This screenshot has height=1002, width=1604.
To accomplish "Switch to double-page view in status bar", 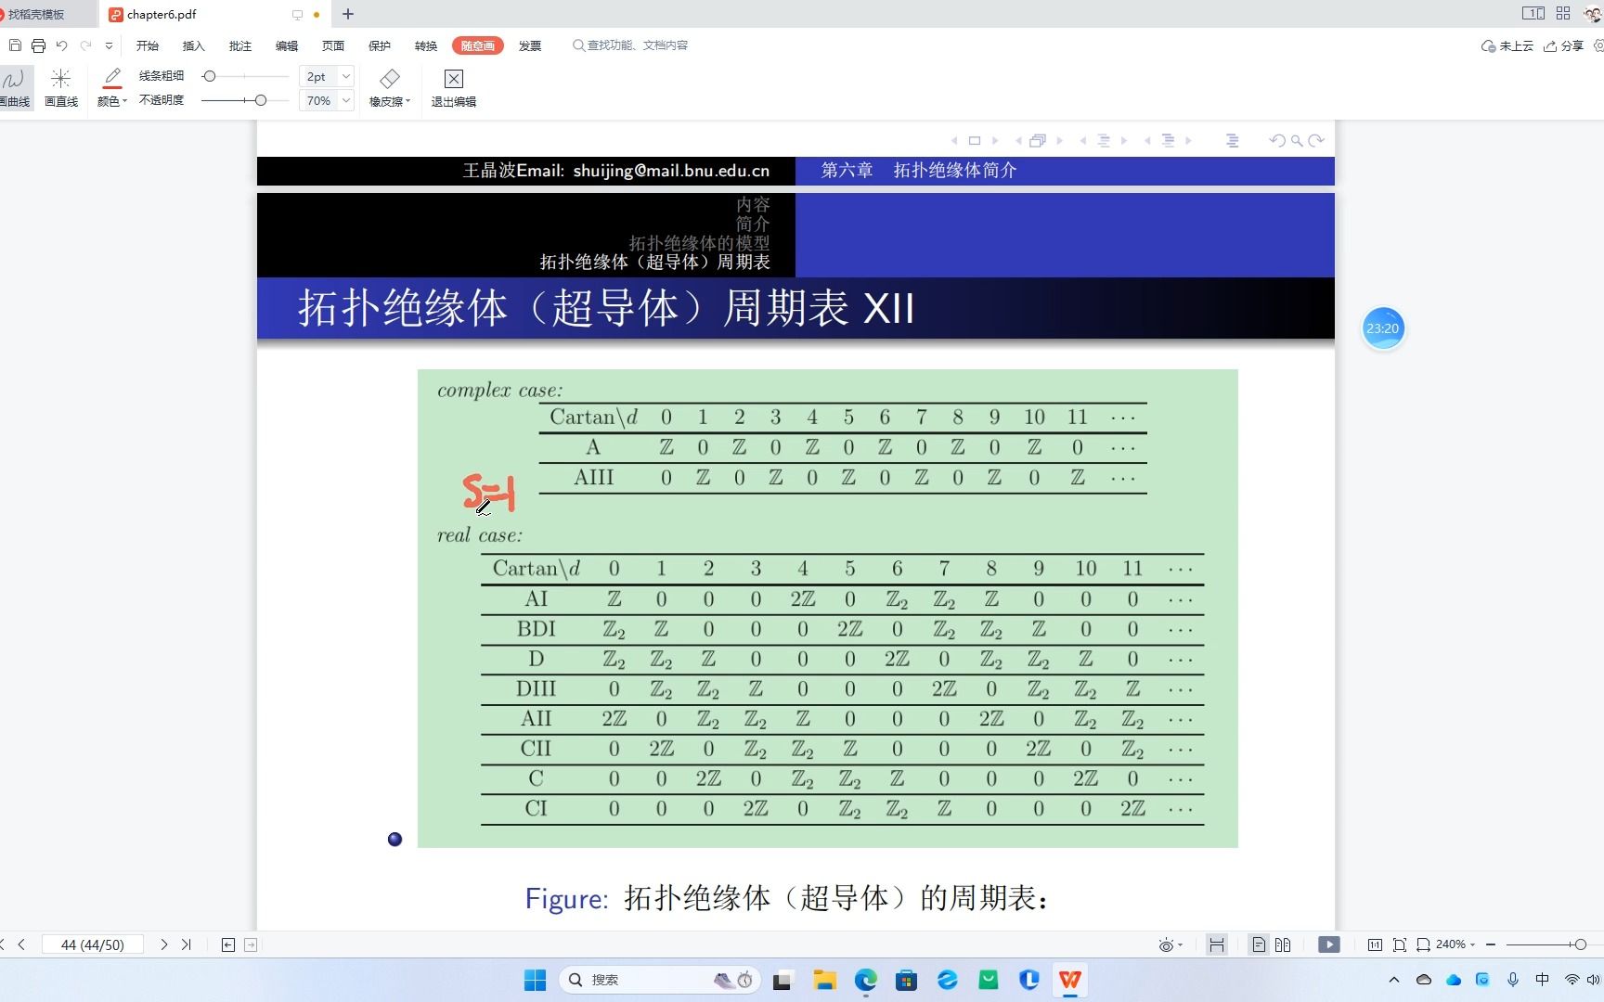I will pos(1283,944).
